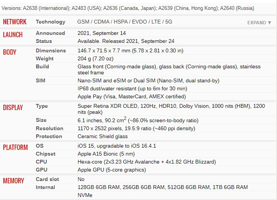Open the DISPLAY section heading
This screenshot has width=277, height=200.
(13, 107)
